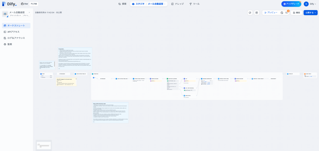Open the 探索 explore tab
319x151 pixels.
(122, 4)
